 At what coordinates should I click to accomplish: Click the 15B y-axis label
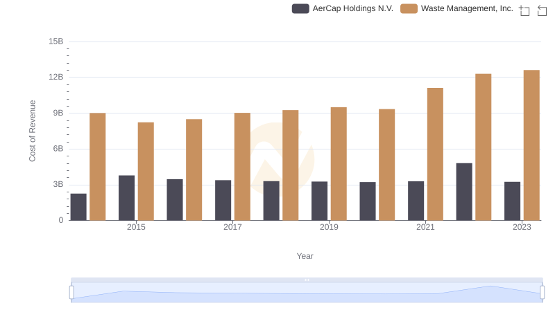[x=56, y=42]
